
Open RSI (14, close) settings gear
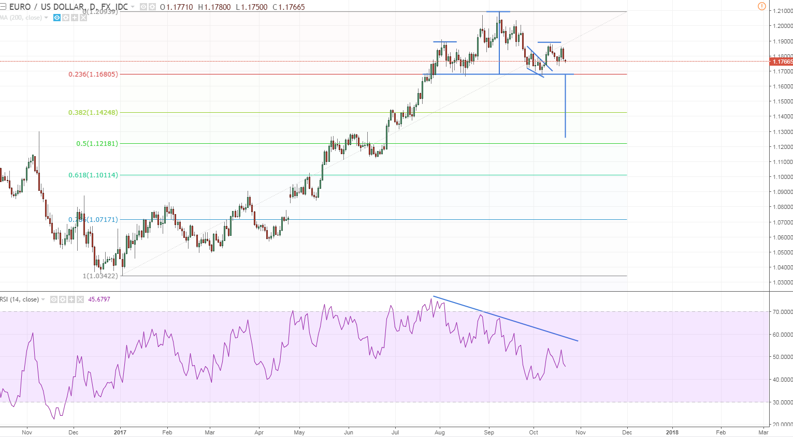tap(63, 299)
